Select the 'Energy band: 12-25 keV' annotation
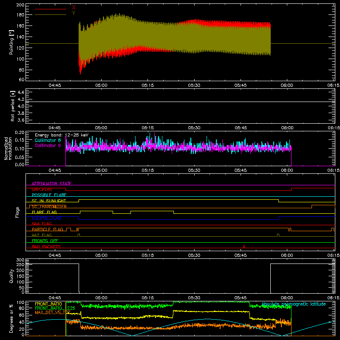 tap(62, 135)
